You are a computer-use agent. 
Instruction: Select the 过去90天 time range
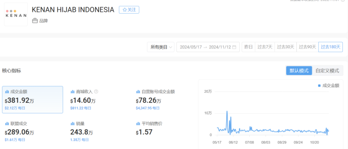pyautogui.click(x=307, y=47)
